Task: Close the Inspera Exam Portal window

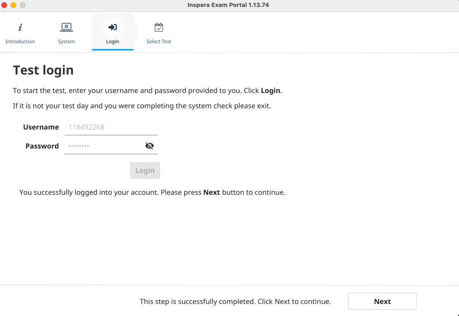Action: coord(5,5)
